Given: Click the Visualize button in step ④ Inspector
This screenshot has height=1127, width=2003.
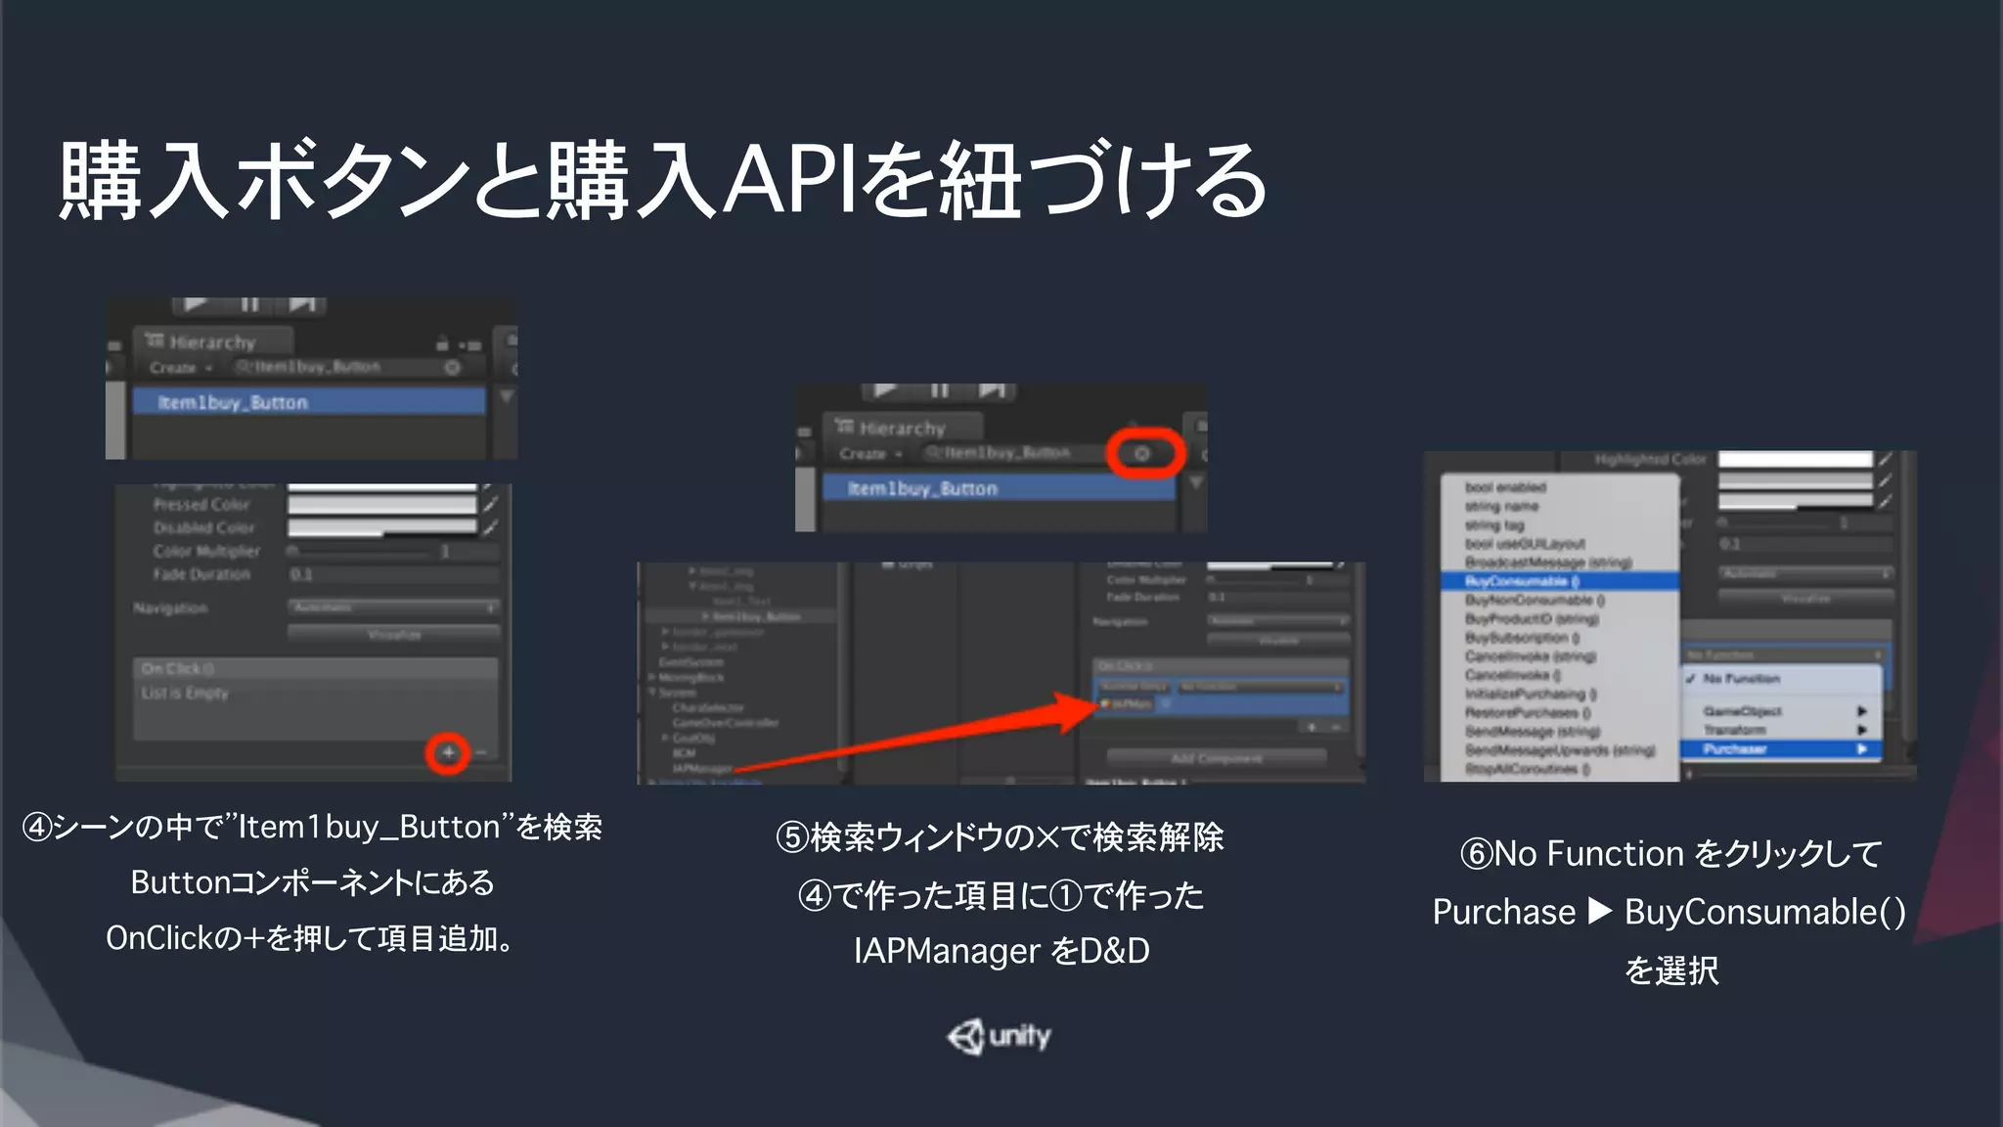Looking at the screenshot, I should [393, 634].
